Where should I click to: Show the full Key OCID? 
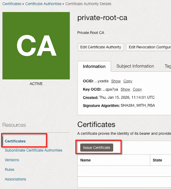coord(125,89)
